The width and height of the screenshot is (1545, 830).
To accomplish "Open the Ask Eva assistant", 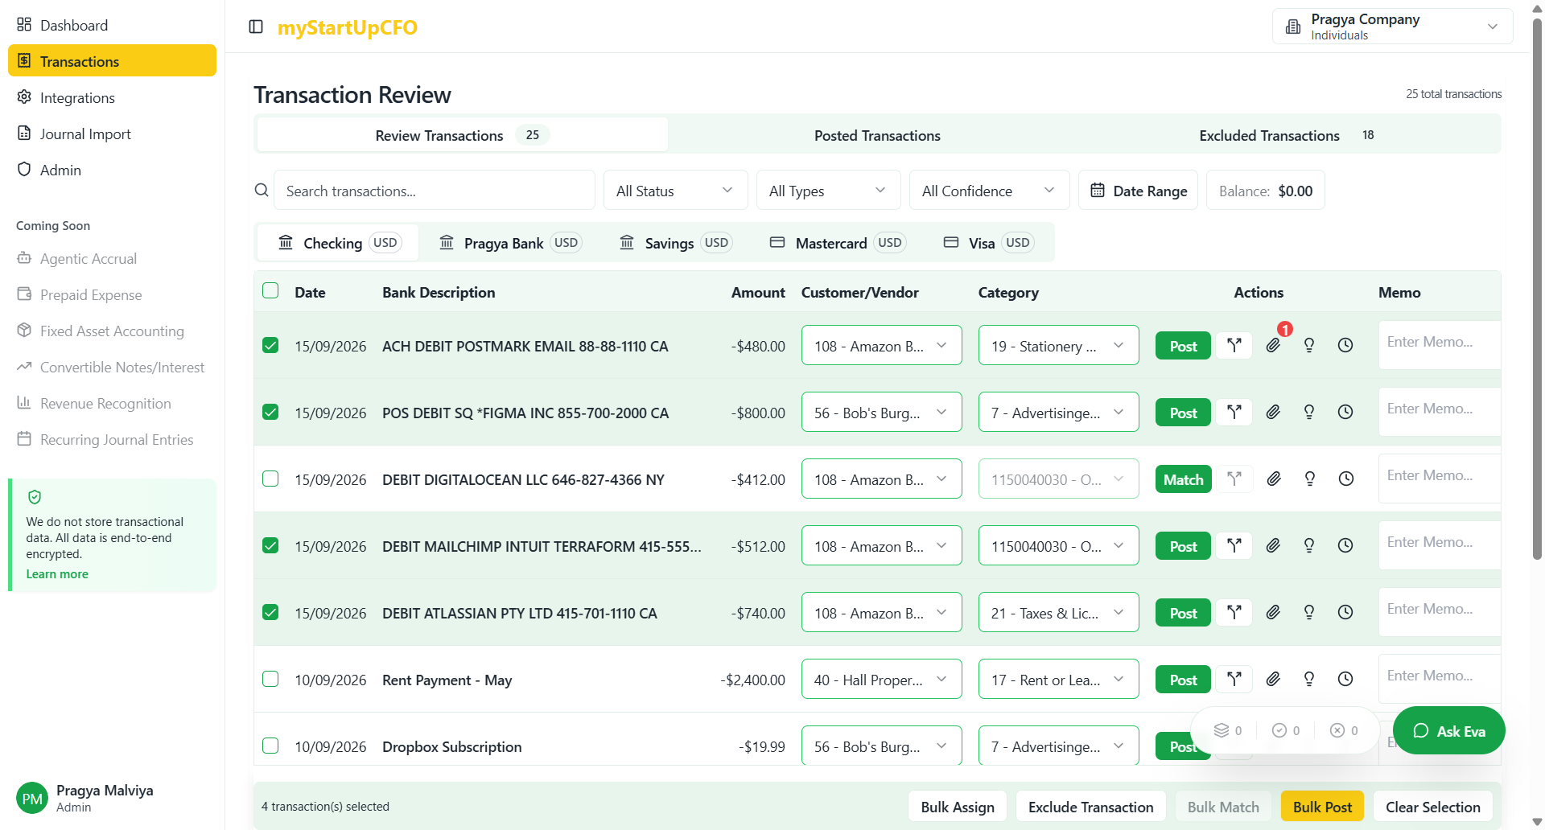I will click(1448, 730).
